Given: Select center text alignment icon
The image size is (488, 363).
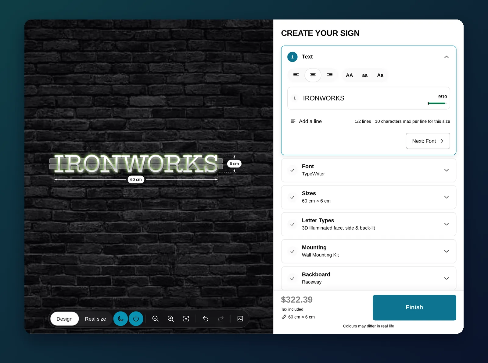Looking at the screenshot, I should (x=313, y=75).
